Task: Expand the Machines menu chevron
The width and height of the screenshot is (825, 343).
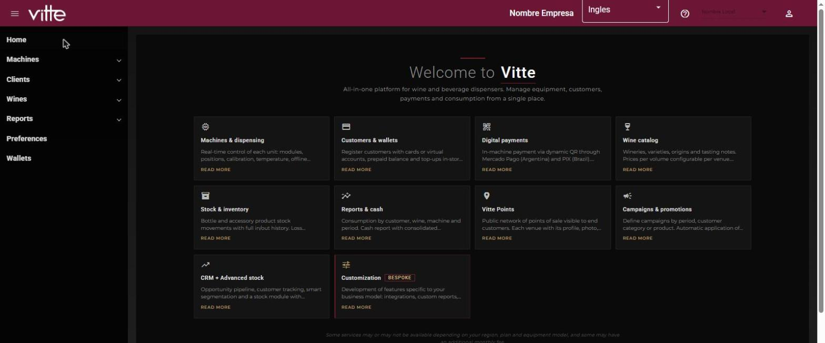Action: pyautogui.click(x=119, y=60)
